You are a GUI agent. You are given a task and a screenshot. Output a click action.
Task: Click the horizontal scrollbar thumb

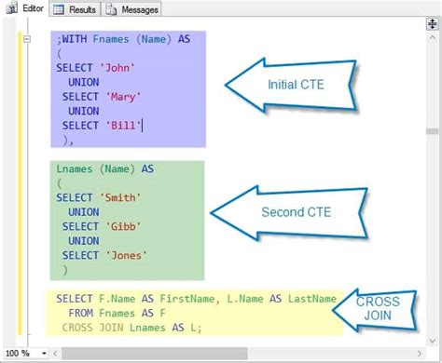click(x=155, y=353)
